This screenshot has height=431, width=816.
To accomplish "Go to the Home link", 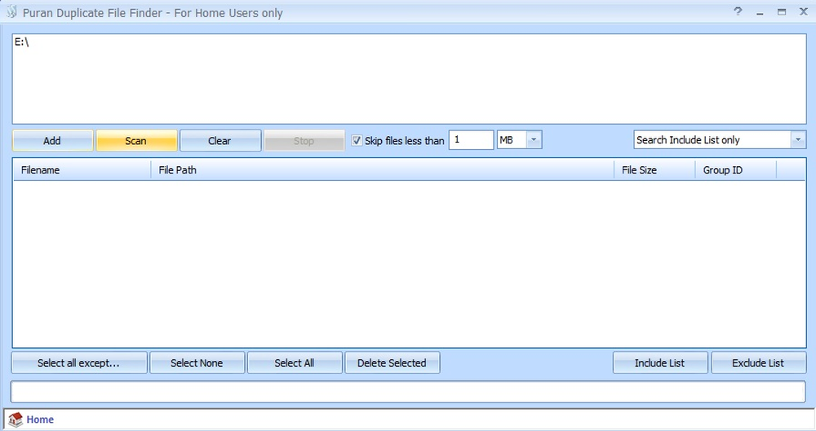I will pos(40,420).
